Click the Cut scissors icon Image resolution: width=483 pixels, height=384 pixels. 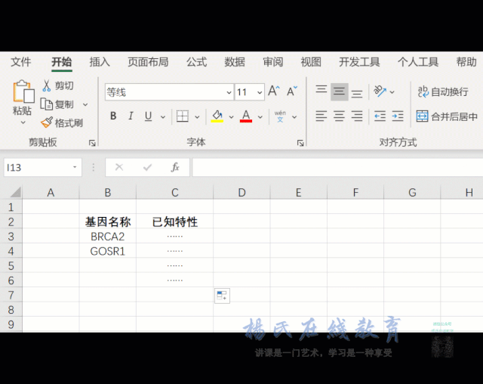pyautogui.click(x=47, y=85)
